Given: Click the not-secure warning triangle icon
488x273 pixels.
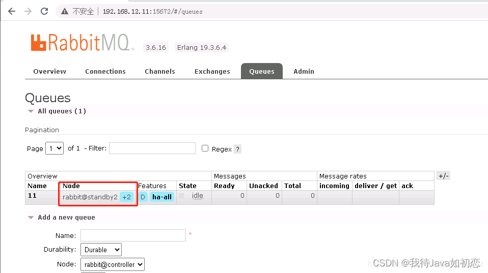Looking at the screenshot, I should click(x=64, y=12).
